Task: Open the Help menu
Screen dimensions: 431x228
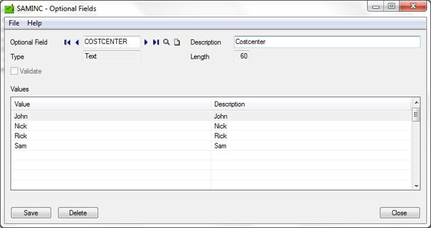Action: pyautogui.click(x=35, y=23)
